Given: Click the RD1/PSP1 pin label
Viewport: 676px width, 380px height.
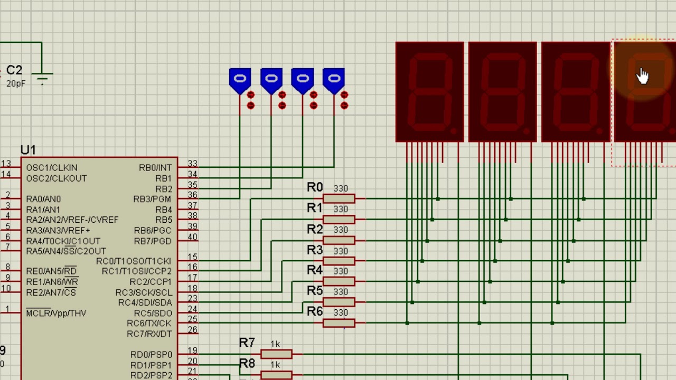Looking at the screenshot, I should tap(151, 365).
